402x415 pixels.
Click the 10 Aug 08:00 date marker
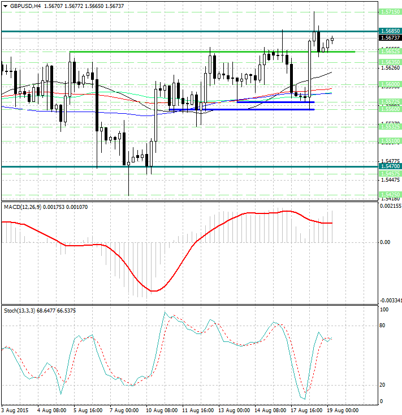click(x=161, y=409)
